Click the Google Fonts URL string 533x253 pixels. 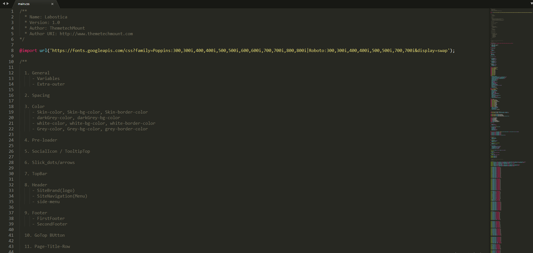(x=251, y=50)
